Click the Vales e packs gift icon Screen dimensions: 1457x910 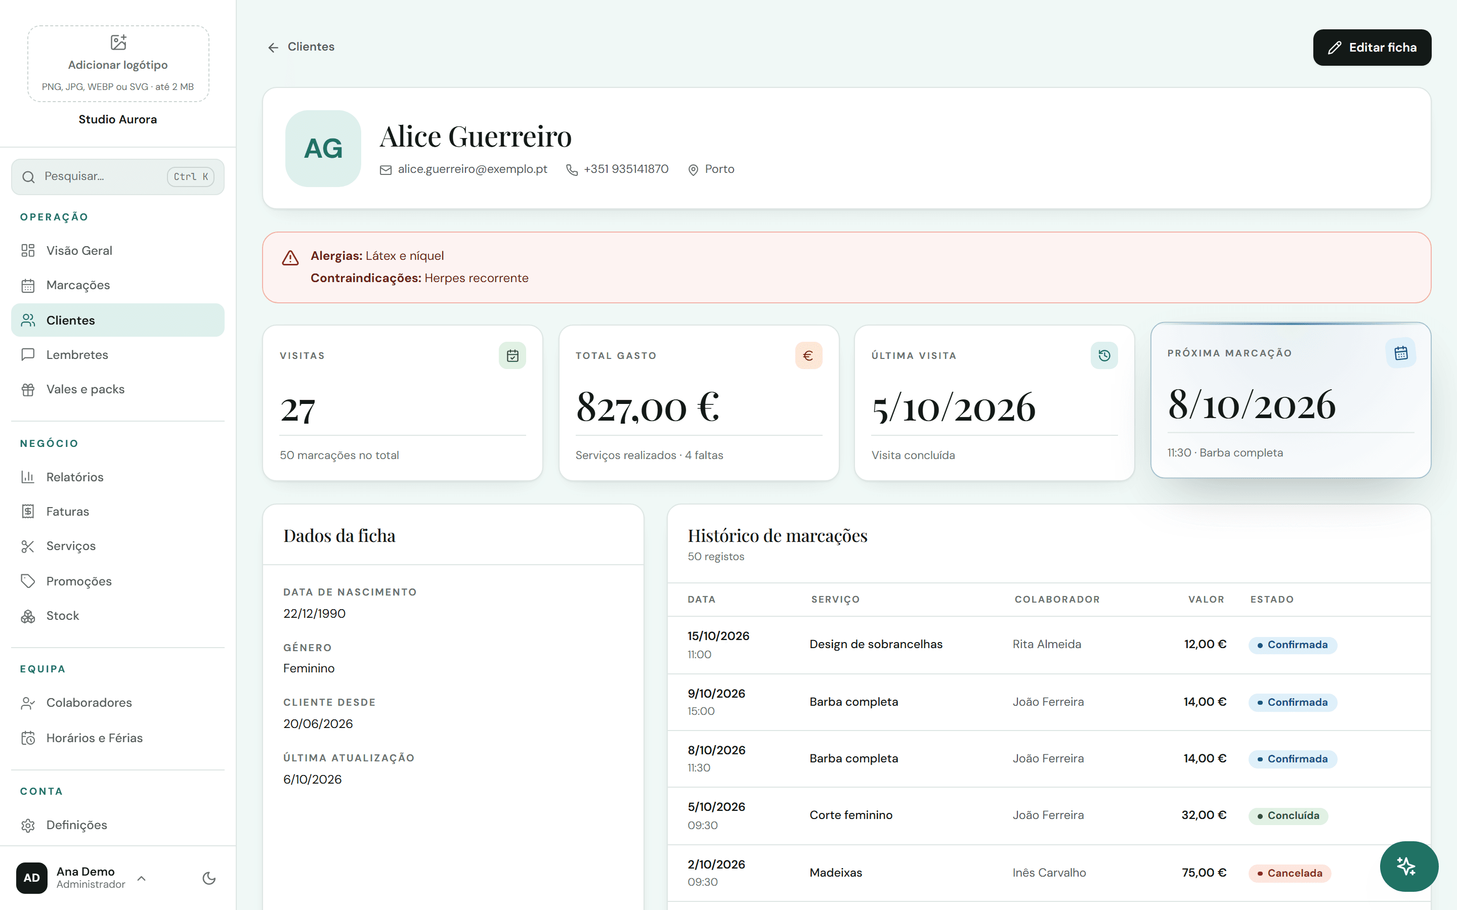(x=28, y=389)
